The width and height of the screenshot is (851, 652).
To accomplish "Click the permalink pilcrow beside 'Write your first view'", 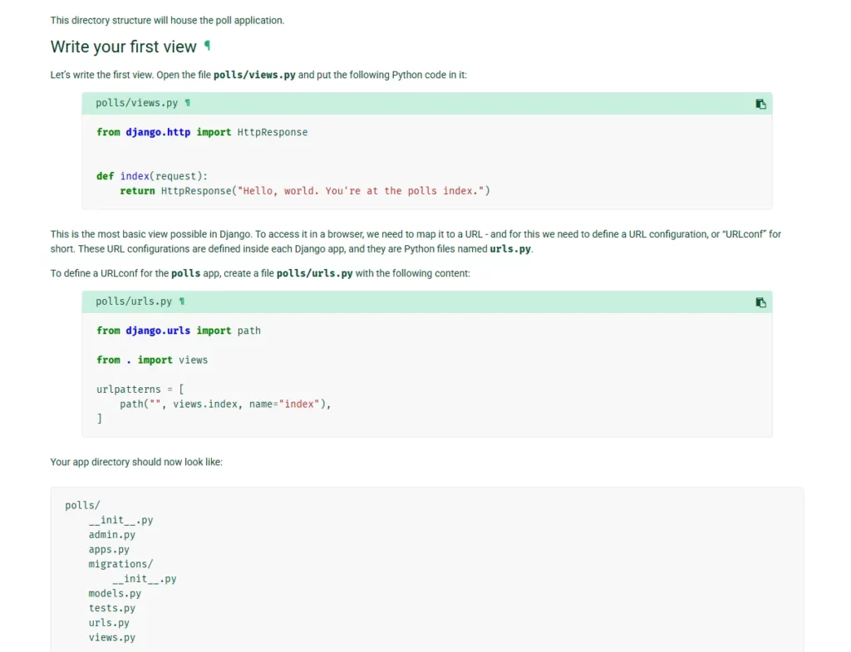I will tap(207, 46).
